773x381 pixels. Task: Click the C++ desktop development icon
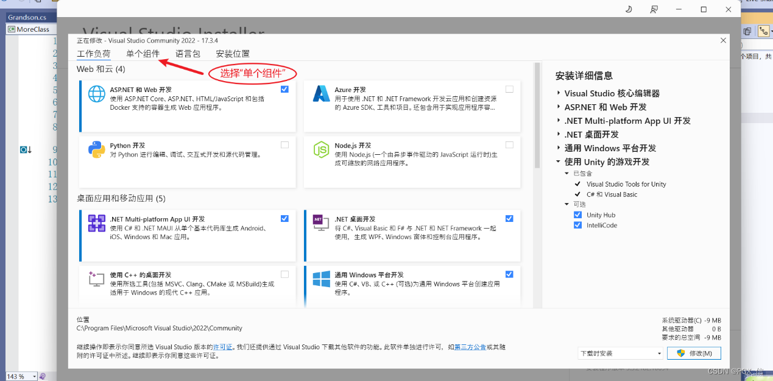pos(97,279)
